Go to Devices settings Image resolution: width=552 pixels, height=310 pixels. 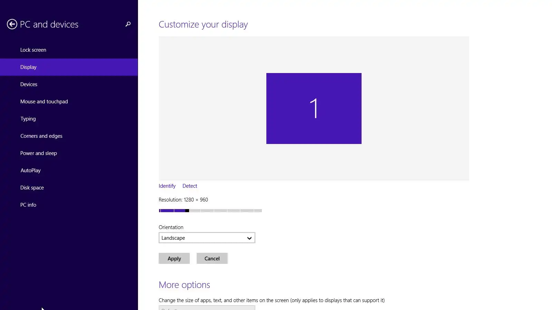tap(69, 84)
